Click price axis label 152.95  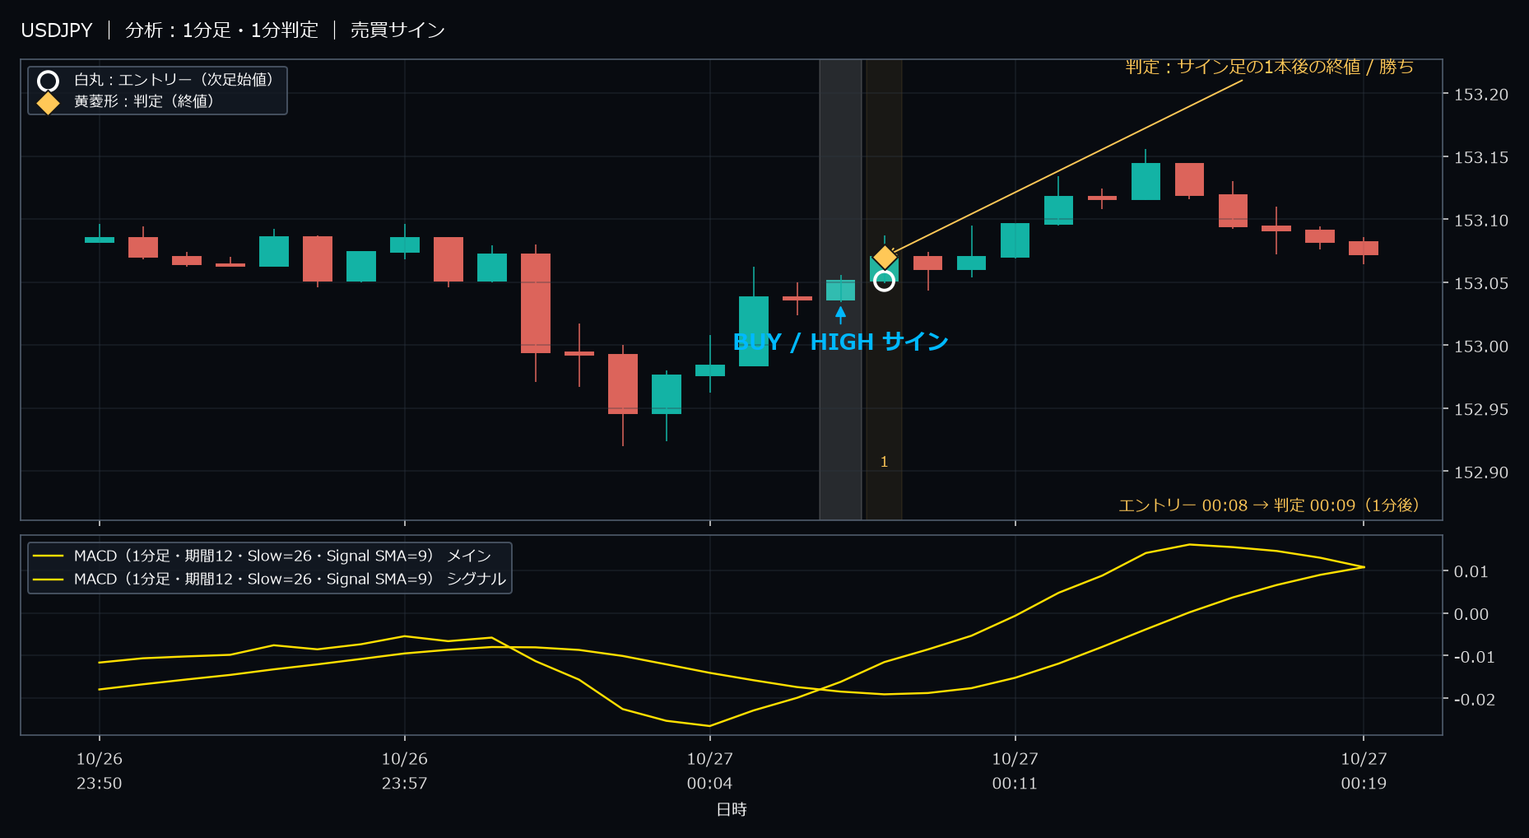pos(1480,409)
